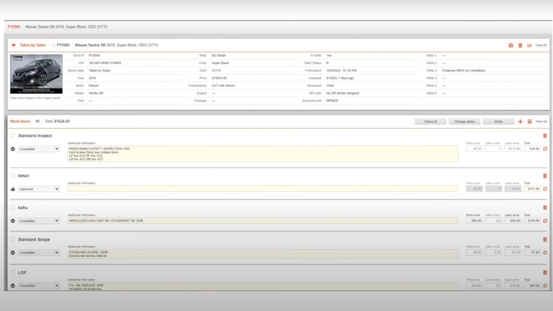Edit kahu additional information field
This screenshot has width=553, height=311.
[263, 221]
